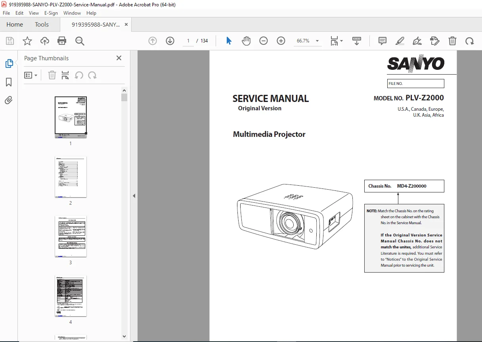Print the document with the printer icon
Image resolution: width=482 pixels, height=342 pixels.
click(62, 41)
